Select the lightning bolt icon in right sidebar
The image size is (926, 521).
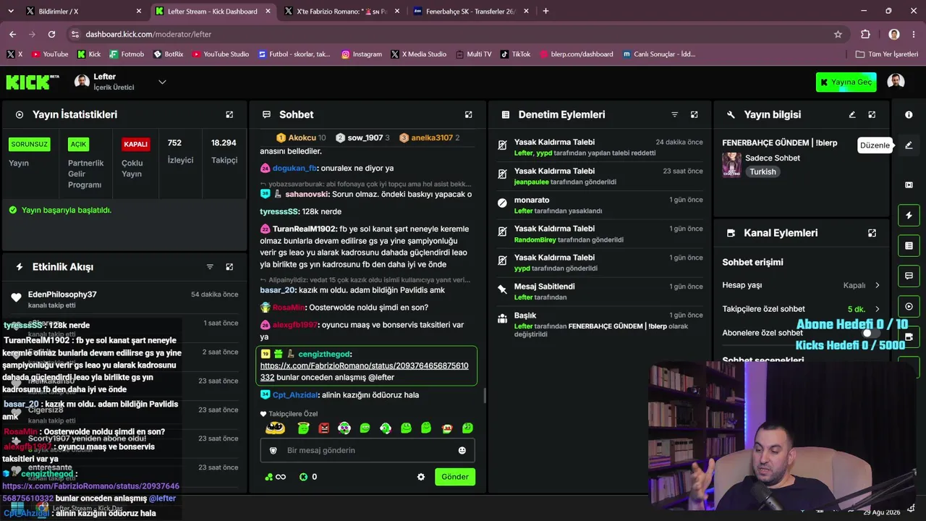(909, 216)
